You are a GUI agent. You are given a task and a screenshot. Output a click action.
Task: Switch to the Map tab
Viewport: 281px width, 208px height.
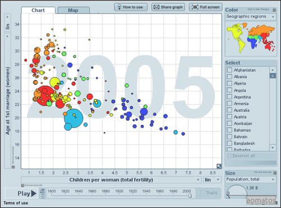click(73, 10)
